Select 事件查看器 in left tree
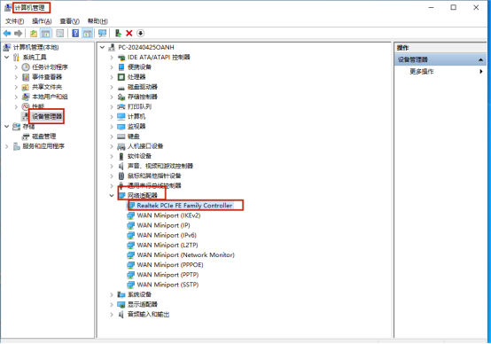This screenshot has height=344, width=491. pos(47,77)
